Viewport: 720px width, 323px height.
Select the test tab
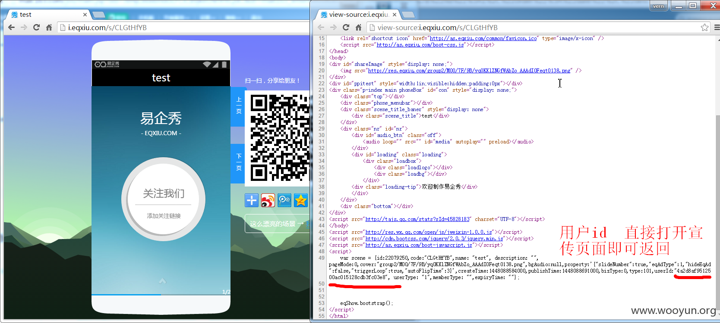tap(48, 15)
